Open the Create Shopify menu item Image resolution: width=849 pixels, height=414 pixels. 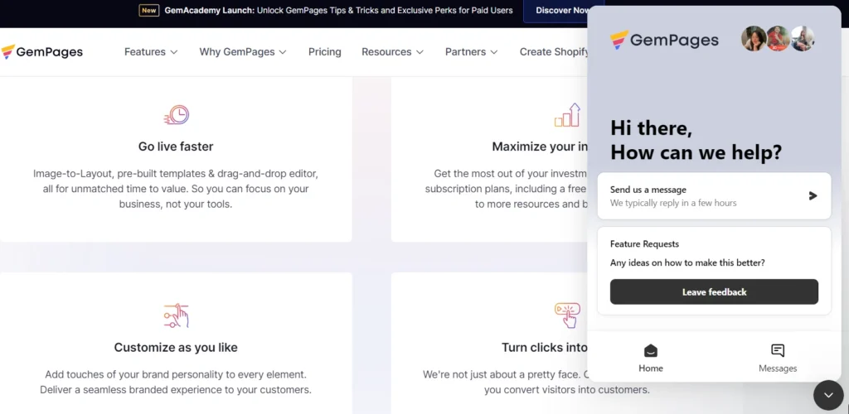[553, 52]
